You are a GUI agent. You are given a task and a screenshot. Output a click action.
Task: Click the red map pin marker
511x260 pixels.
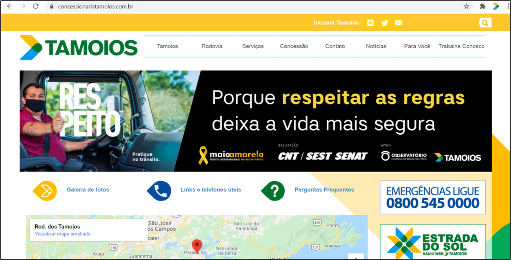[197, 246]
